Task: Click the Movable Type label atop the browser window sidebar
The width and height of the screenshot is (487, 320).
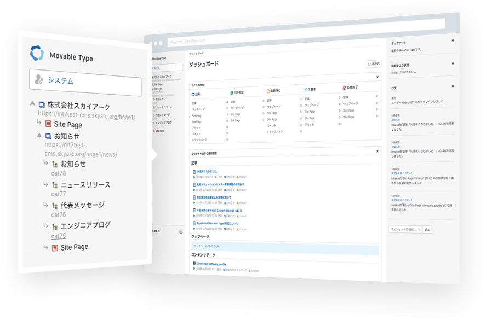Action: (159, 59)
